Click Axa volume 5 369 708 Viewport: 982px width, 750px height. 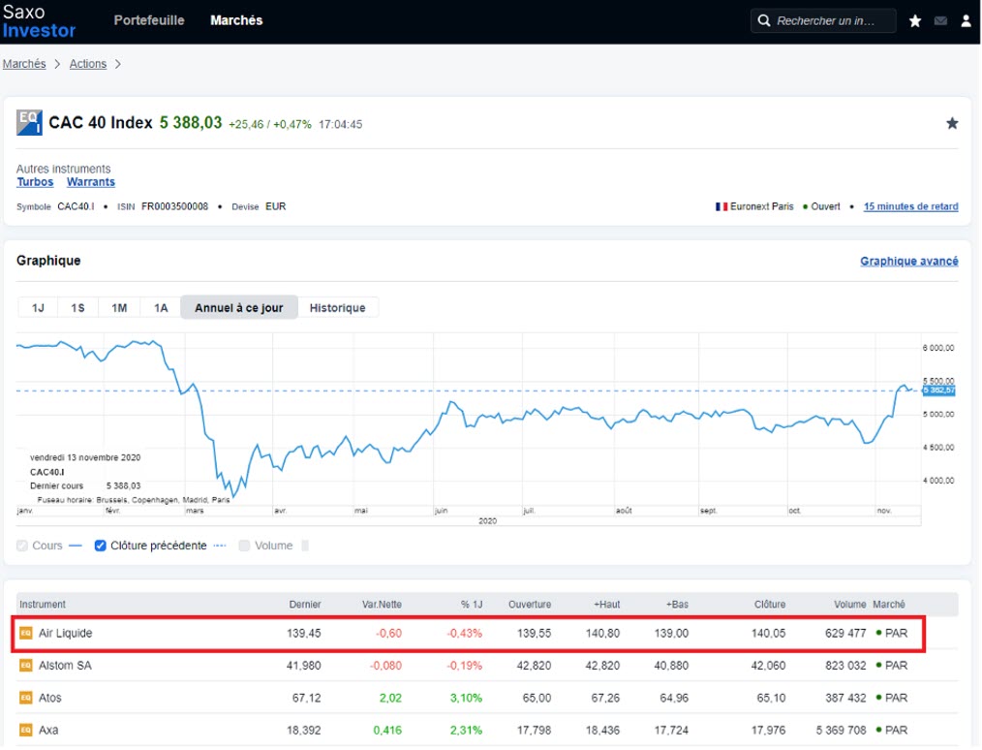(x=841, y=731)
